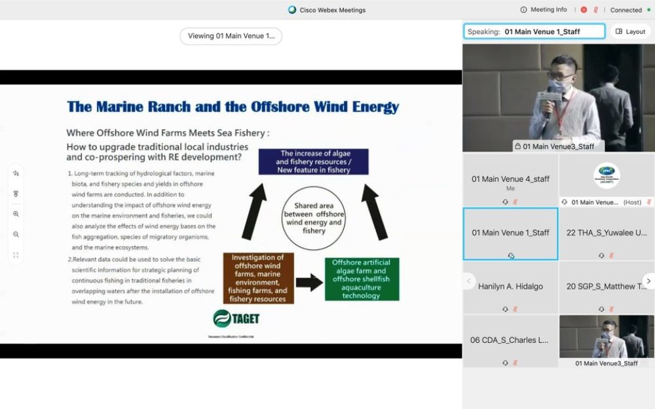This screenshot has height=409, width=655.
Task: Click the lock icon on 01 Main Venue3_Staff label
Action: [x=517, y=146]
